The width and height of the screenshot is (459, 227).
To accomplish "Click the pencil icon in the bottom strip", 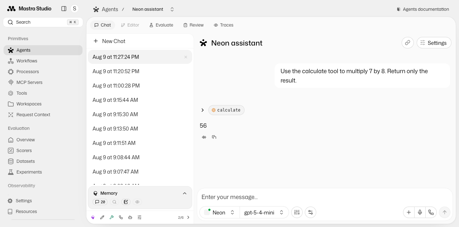I will [x=102, y=217].
